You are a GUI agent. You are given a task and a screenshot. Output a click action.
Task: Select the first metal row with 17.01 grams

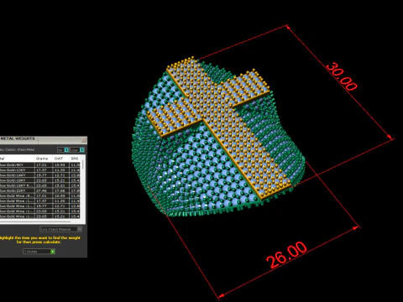click(39, 165)
